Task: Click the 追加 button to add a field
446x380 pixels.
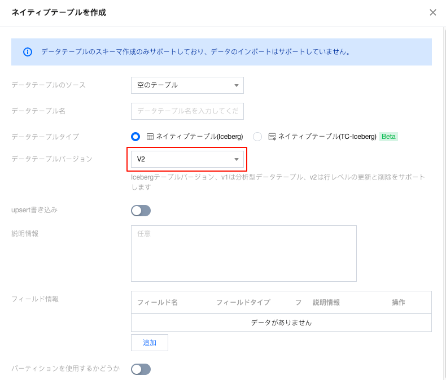Action: (150, 343)
